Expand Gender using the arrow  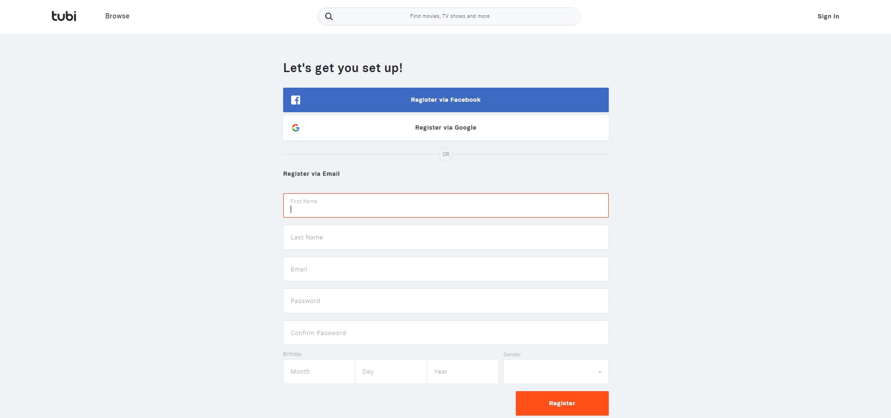[600, 372]
